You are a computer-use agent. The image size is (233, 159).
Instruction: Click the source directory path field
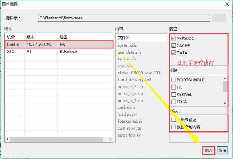point(124,18)
